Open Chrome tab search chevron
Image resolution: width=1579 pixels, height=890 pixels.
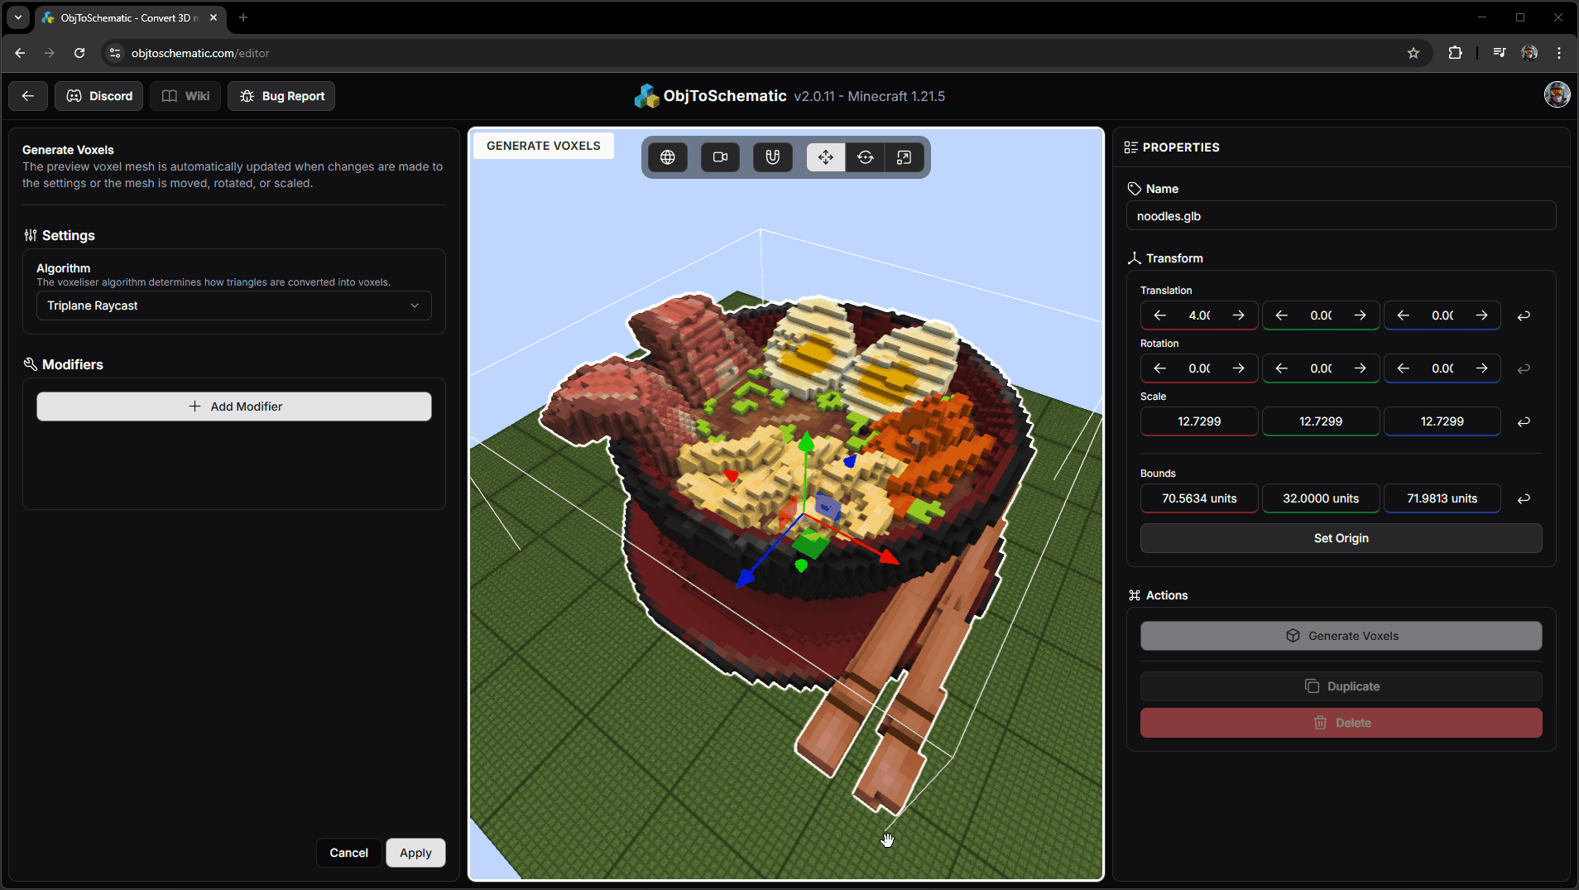point(18,17)
